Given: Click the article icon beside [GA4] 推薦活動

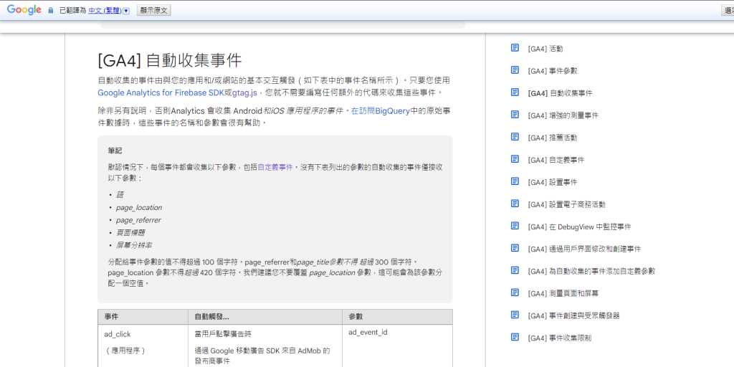Looking at the screenshot, I should 515,137.
